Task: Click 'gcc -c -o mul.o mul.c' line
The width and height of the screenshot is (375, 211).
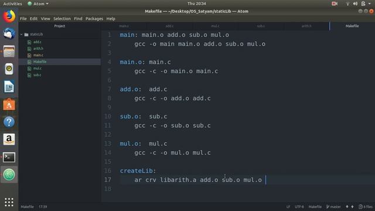Action: coord(173,152)
